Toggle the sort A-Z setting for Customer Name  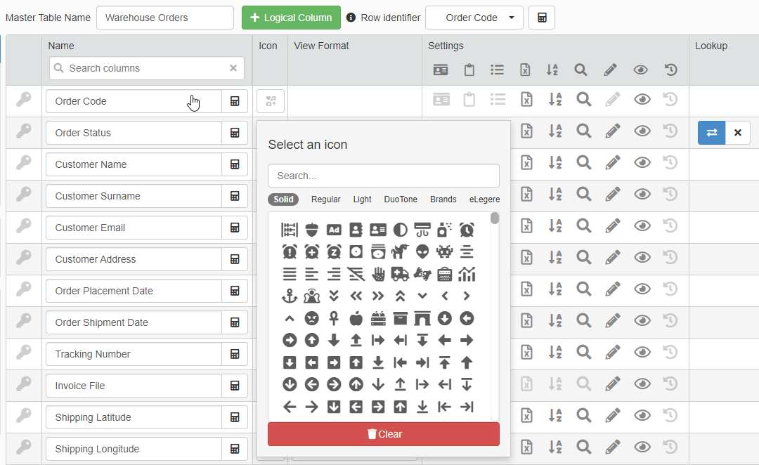(x=554, y=163)
